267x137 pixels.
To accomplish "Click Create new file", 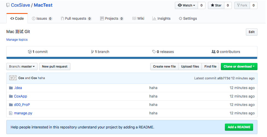I will click(x=164, y=66).
